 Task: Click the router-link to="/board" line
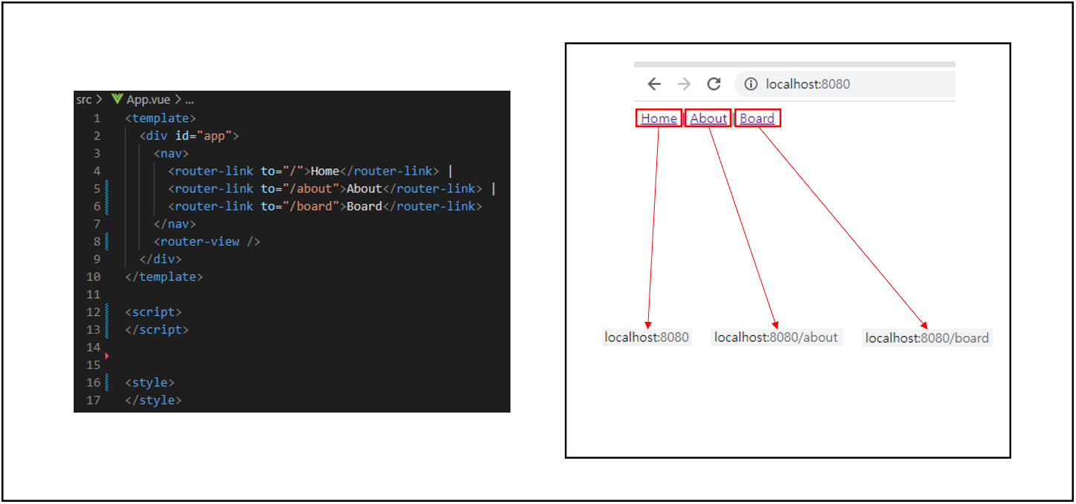pyautogui.click(x=325, y=206)
